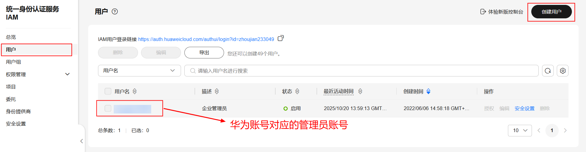Sort by 创建时间 column arrows

click(428, 91)
